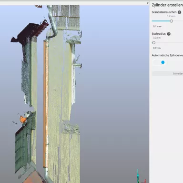Click the 'Scandatenrauschen' label

coord(164,12)
